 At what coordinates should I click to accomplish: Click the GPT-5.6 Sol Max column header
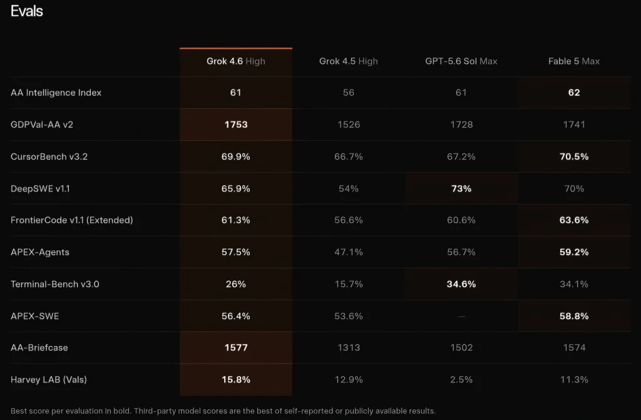pos(461,61)
